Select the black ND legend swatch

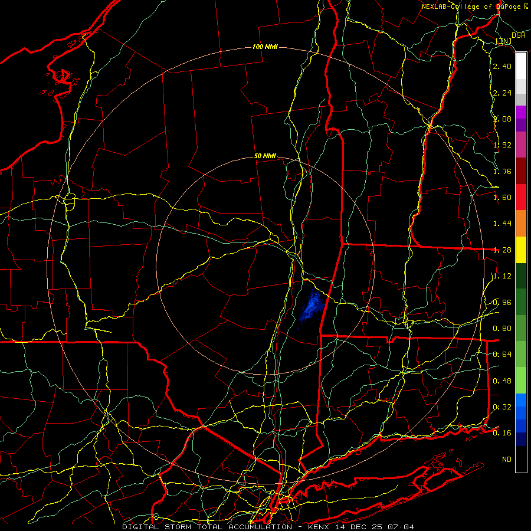coord(521,459)
